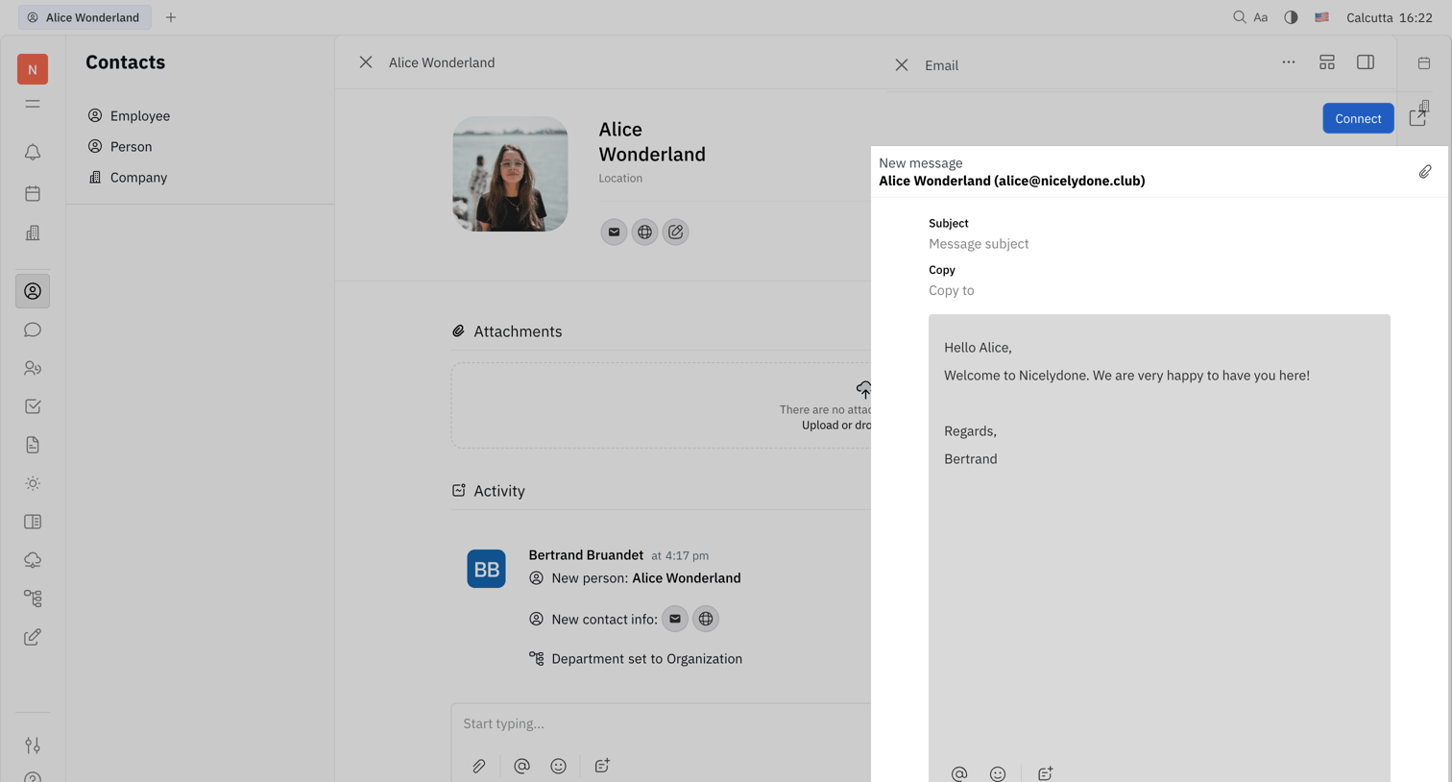Open the notifications bell in sidebar
Viewport: 1452px width, 782px height.
click(33, 152)
